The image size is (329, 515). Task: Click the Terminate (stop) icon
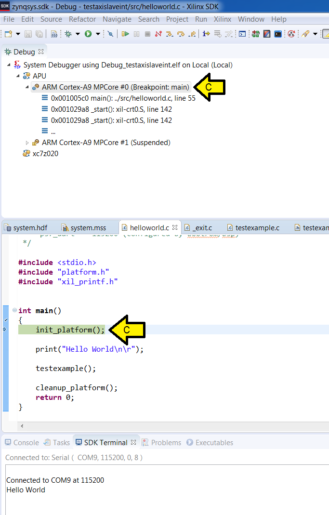click(x=147, y=34)
